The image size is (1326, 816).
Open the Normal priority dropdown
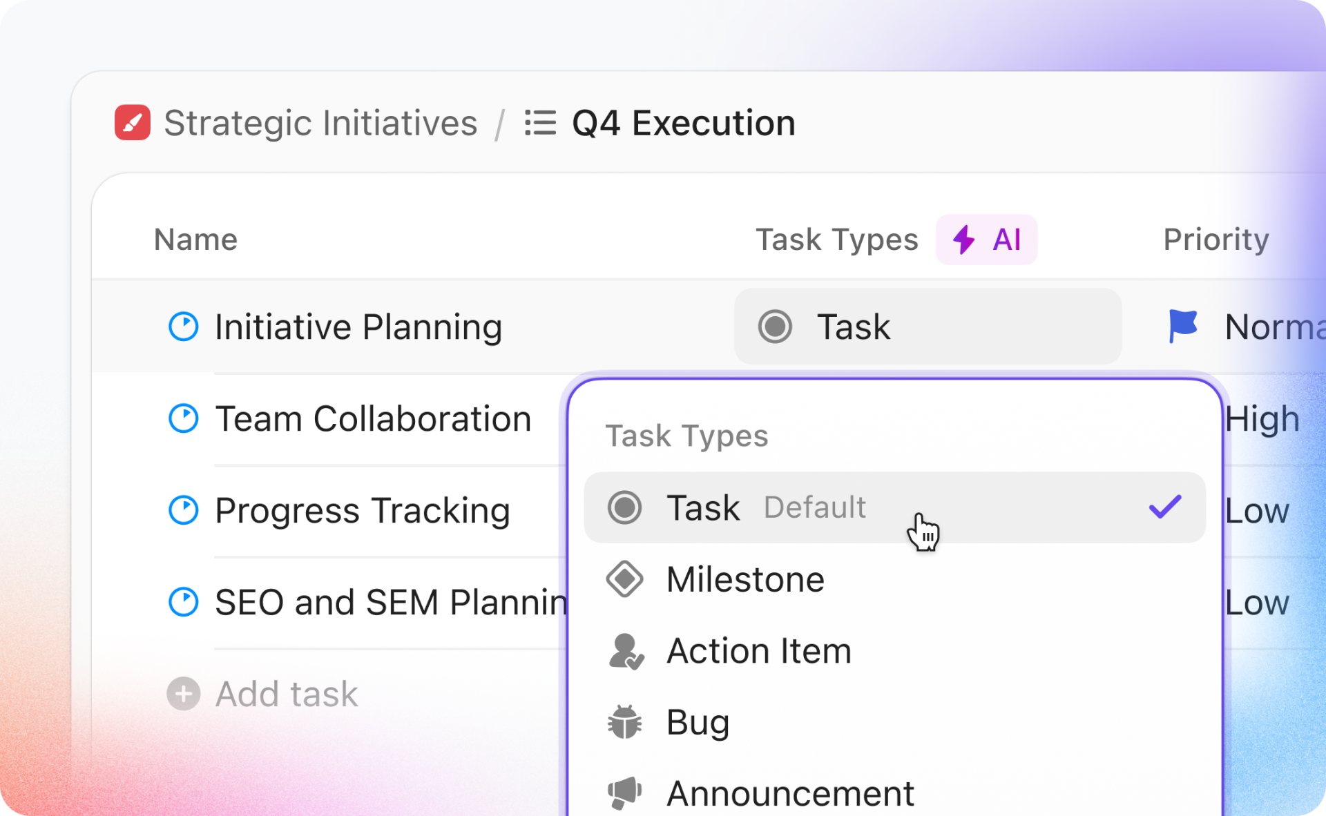click(x=1271, y=327)
